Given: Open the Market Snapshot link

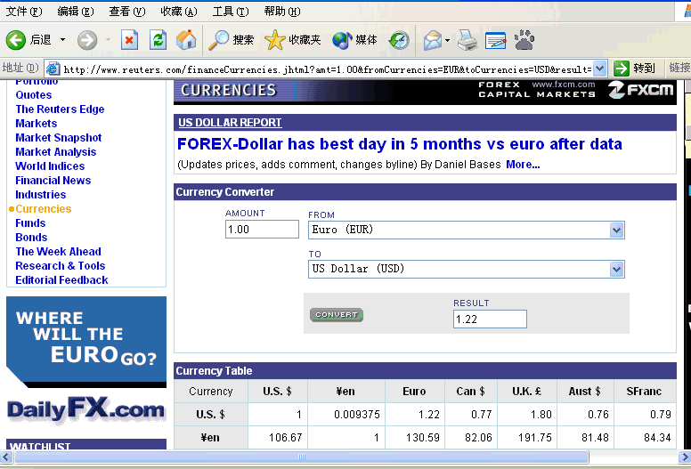Looking at the screenshot, I should pyautogui.click(x=59, y=138).
